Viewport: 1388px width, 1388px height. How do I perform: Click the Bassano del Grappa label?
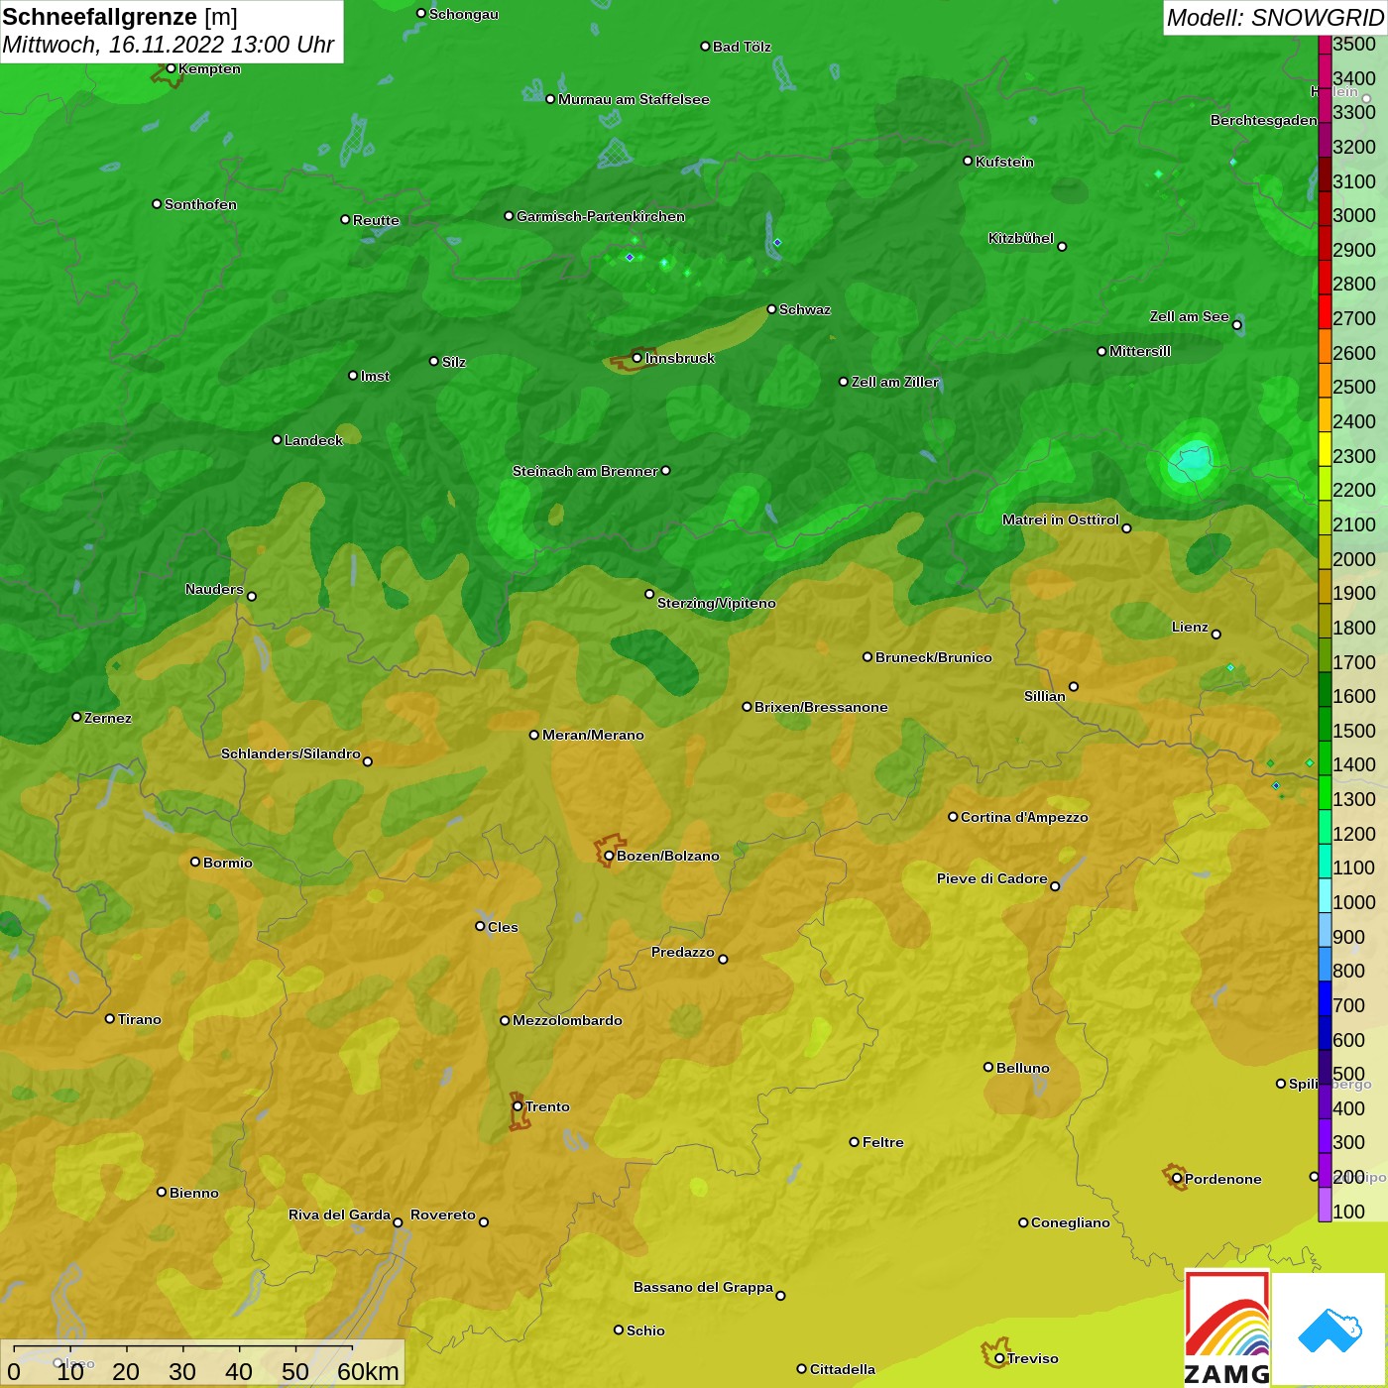coord(704,1287)
